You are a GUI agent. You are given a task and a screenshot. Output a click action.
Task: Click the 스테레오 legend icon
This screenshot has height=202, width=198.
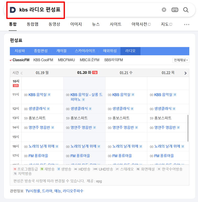[117, 169]
